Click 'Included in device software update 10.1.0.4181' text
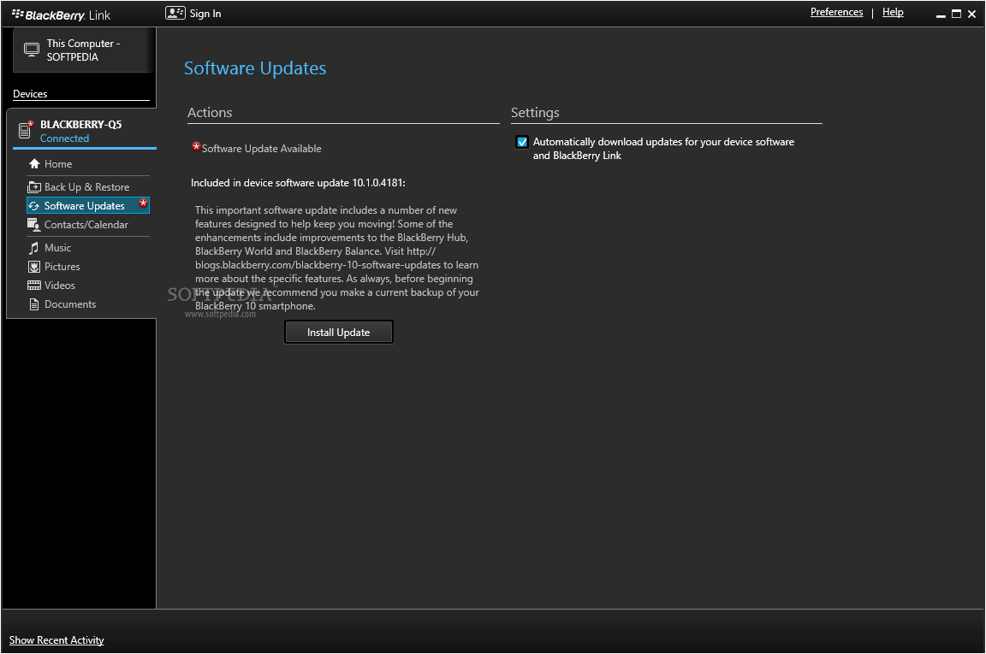Image resolution: width=986 pixels, height=654 pixels. coord(298,183)
